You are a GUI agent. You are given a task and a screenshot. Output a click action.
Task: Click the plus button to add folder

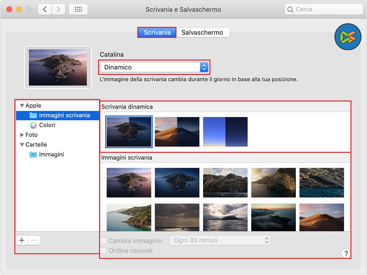pyautogui.click(x=22, y=240)
